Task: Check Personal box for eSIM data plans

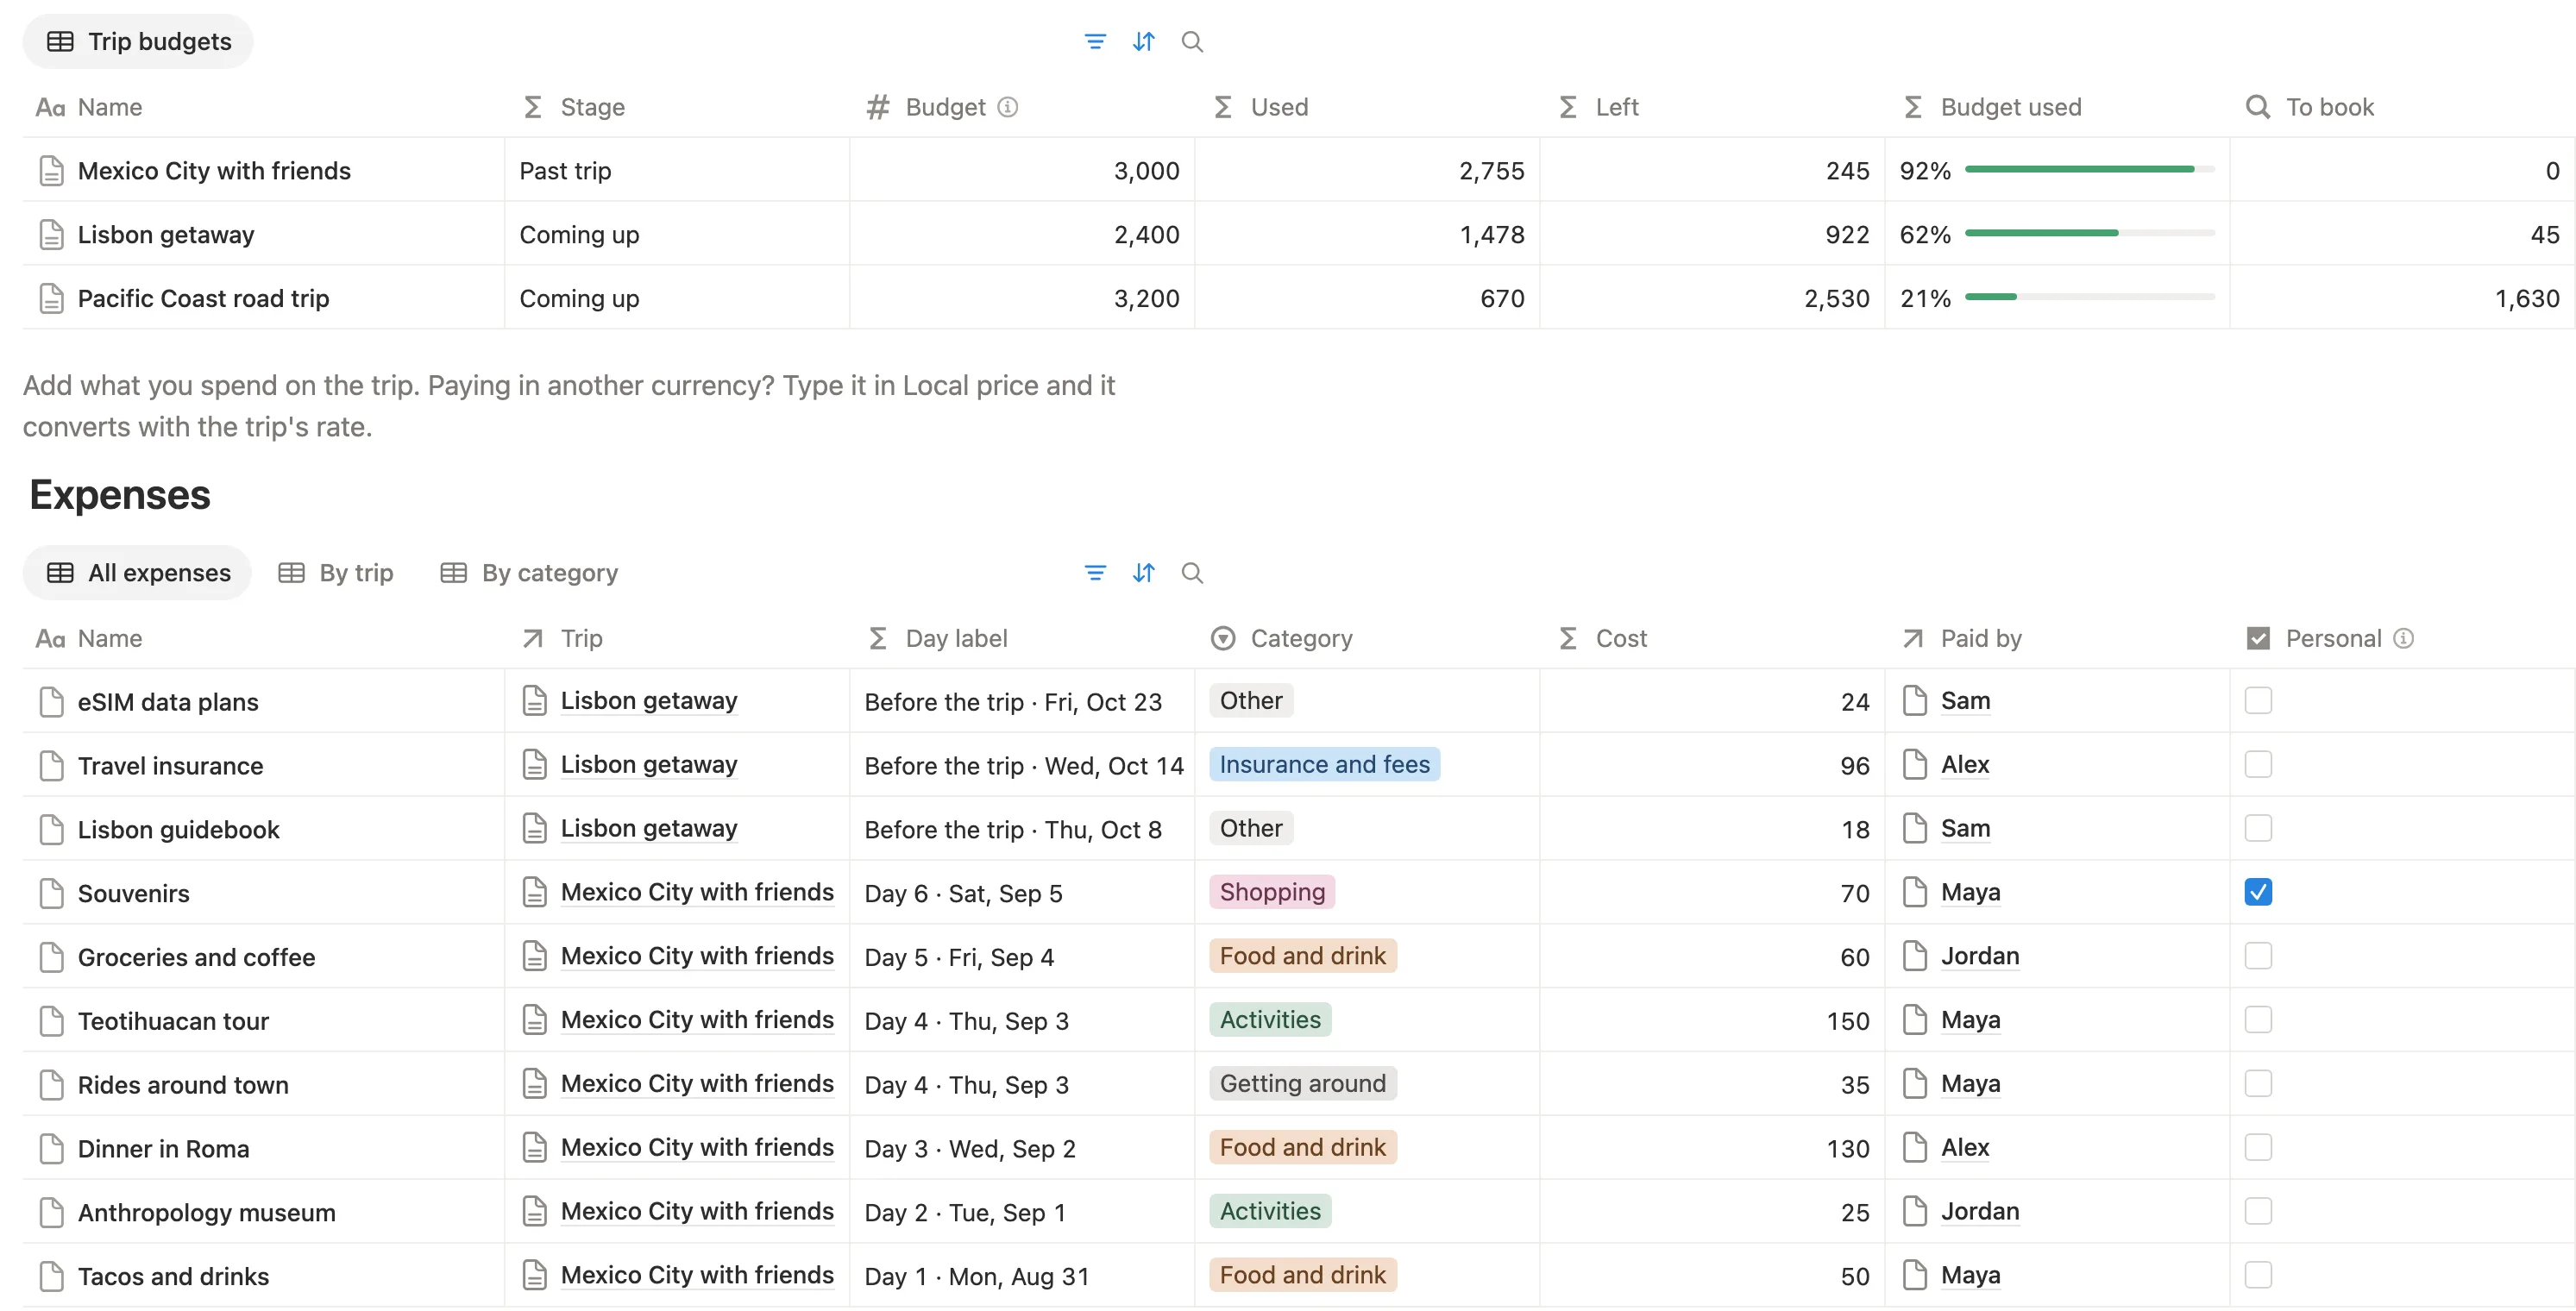Action: tap(2258, 701)
